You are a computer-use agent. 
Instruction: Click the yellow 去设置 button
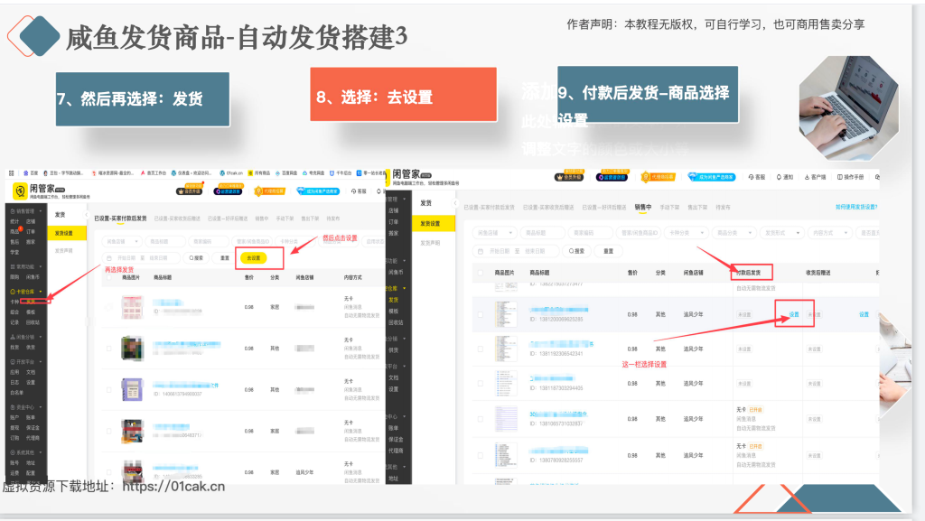253,258
